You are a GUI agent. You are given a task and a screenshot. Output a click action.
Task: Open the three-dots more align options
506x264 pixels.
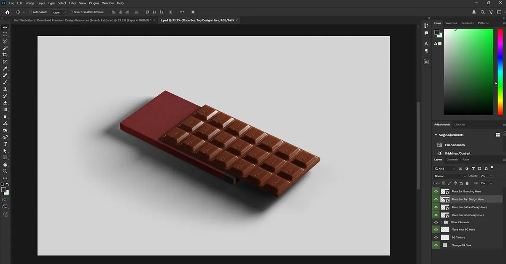coord(182,12)
